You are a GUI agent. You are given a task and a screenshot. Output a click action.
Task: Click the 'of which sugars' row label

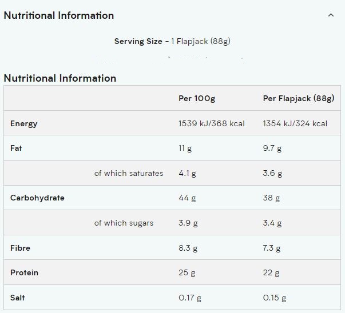tap(124, 223)
